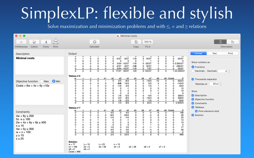Image resolution: width=254 pixels, height=158 pixels.
Task: Switch to the Print tab
Action: point(231,53)
